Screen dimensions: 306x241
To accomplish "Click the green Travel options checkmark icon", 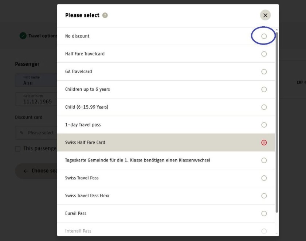I will 23,36.
